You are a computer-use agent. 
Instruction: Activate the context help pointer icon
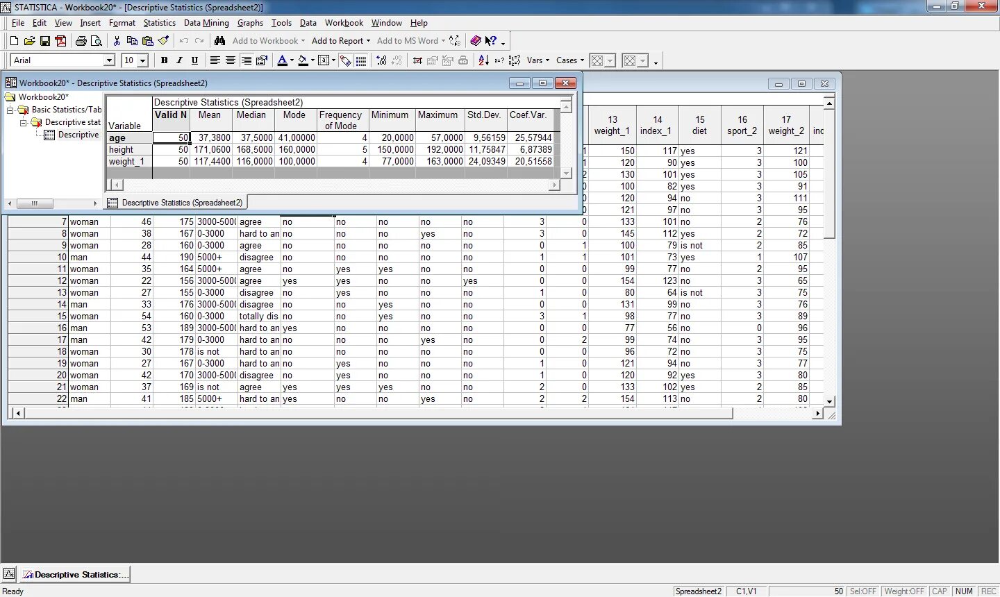tap(491, 41)
